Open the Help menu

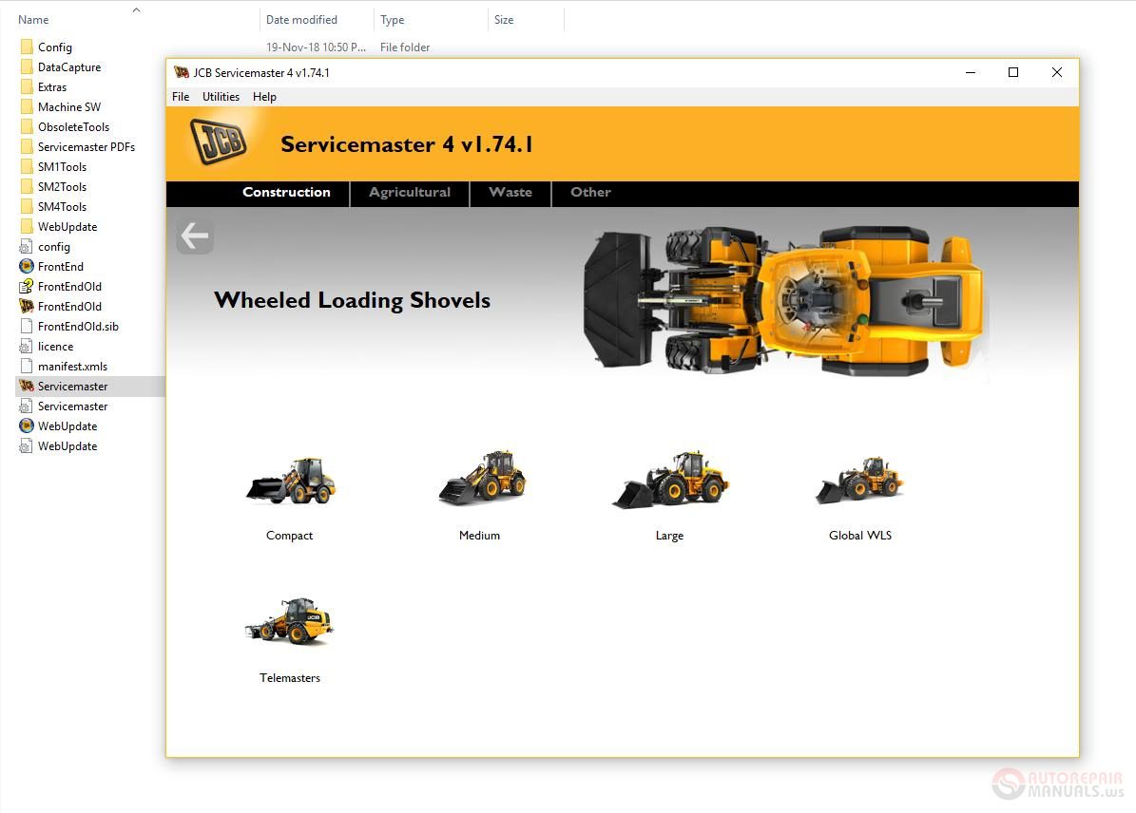pyautogui.click(x=264, y=97)
